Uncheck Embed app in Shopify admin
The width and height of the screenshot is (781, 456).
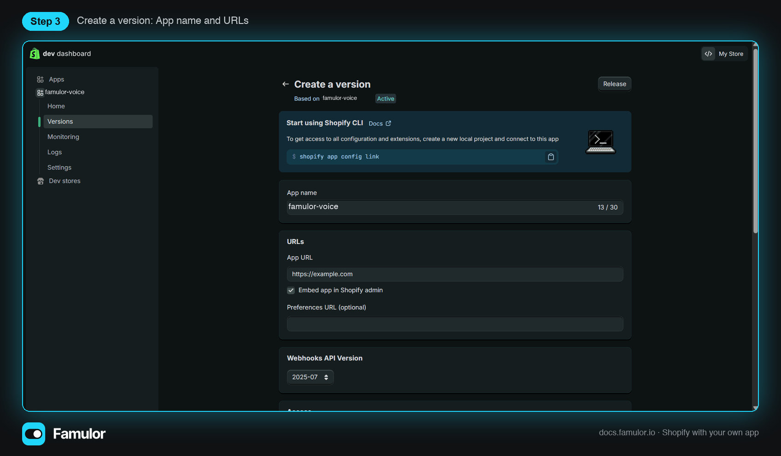click(291, 290)
